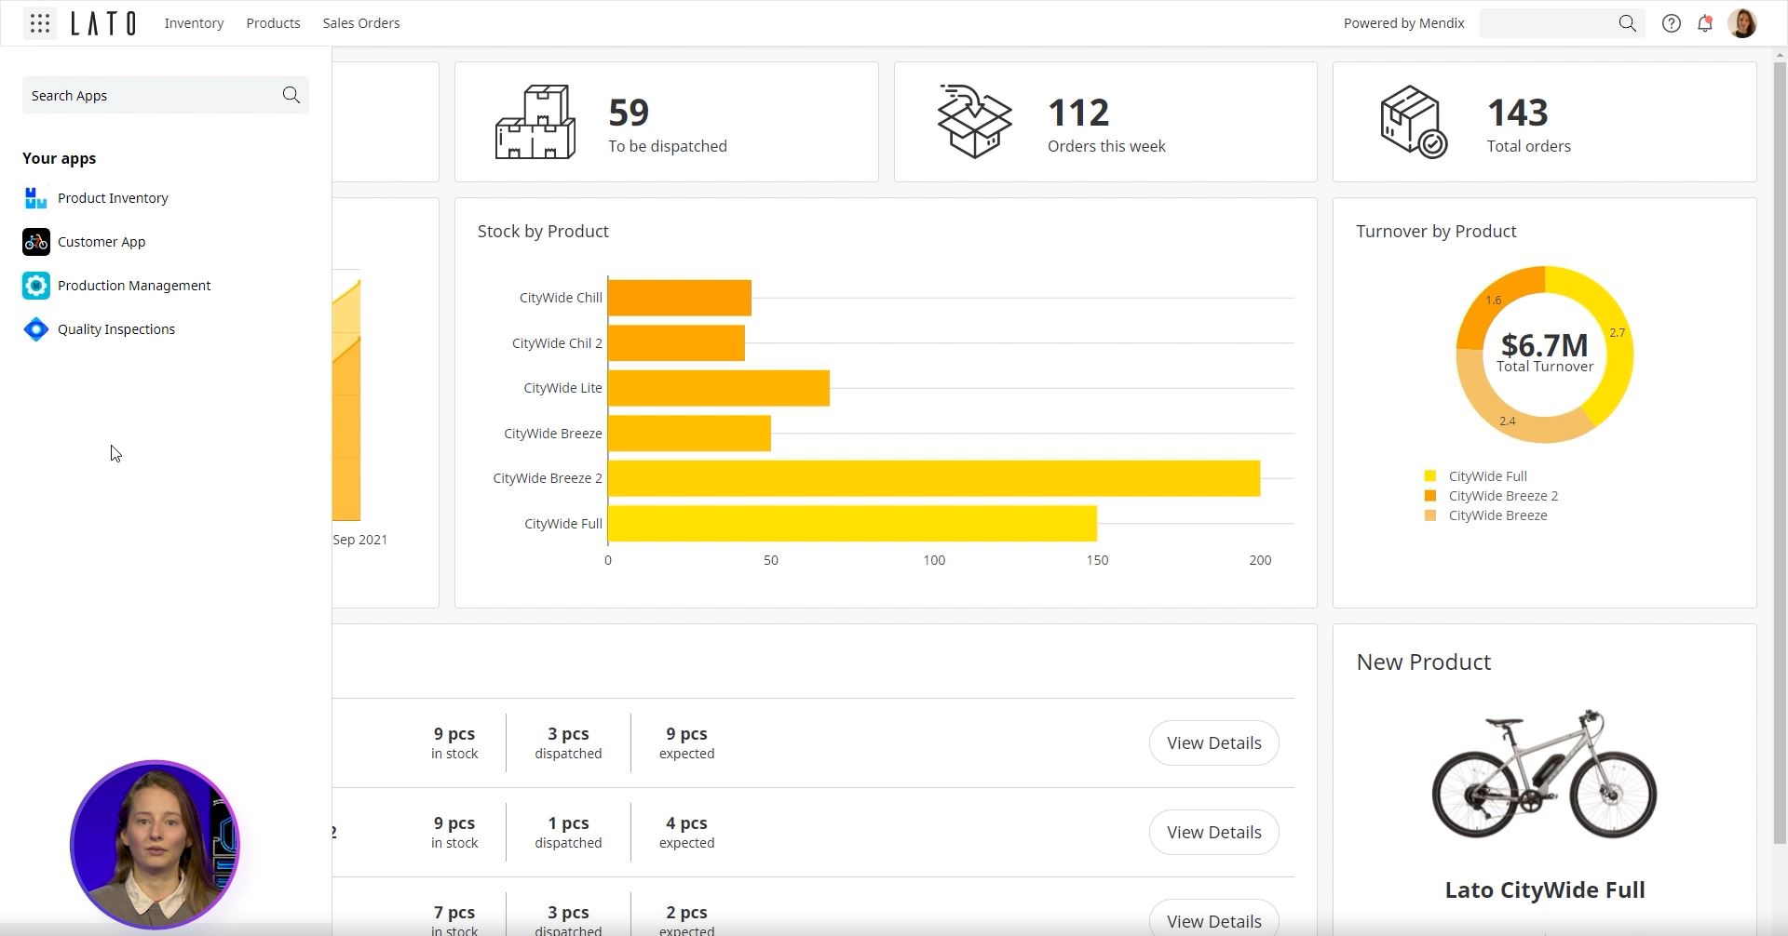Toggle the CityWide Breeze legend swatch
The width and height of the screenshot is (1788, 936).
pos(1430,515)
